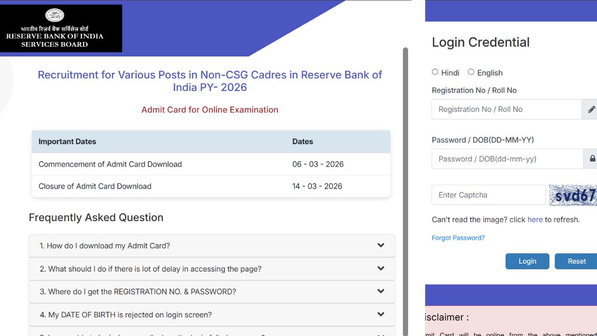Click the pencil icon beside Registration No field
This screenshot has width=597, height=336.
click(591, 109)
